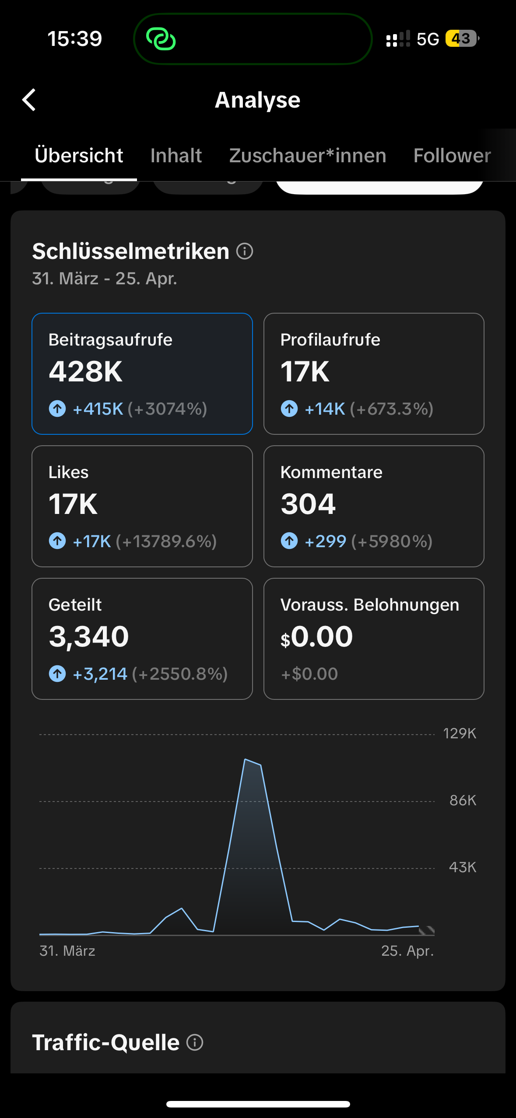Tap the home indicator bar
Viewport: 516px width, 1118px height.
point(258,1104)
